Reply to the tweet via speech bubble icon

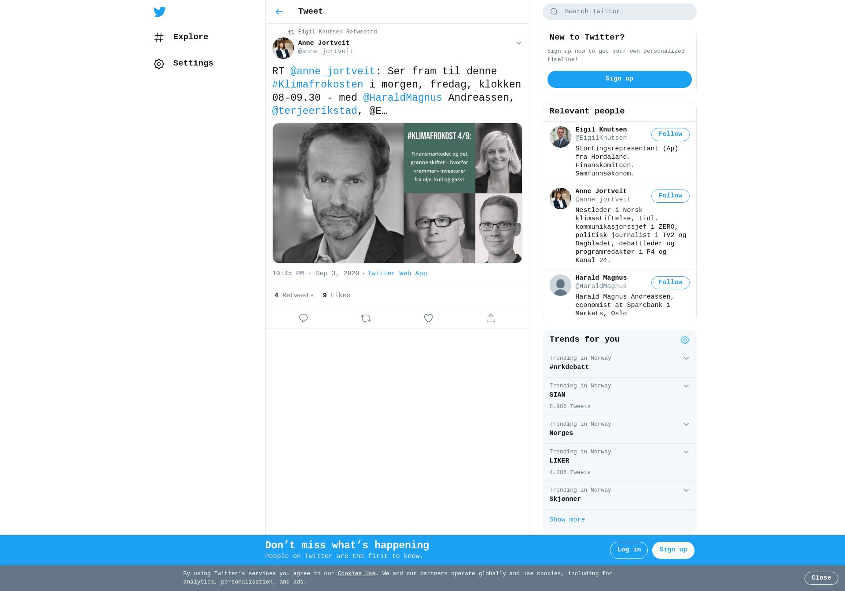coord(303,318)
